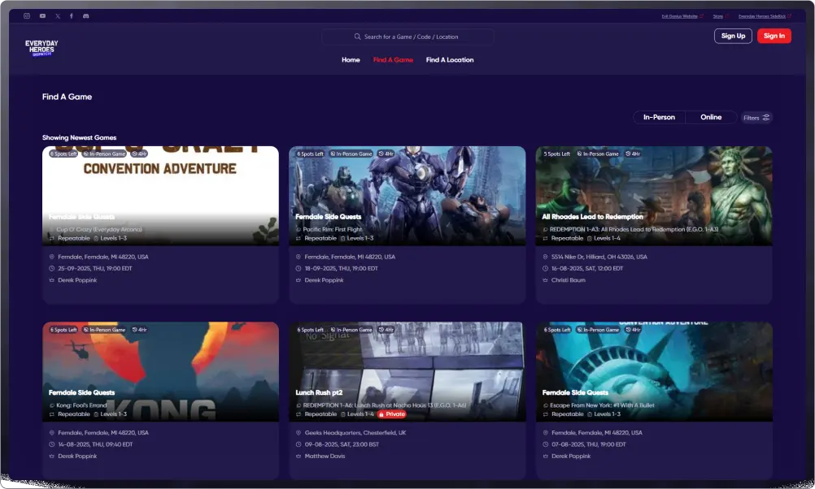Open the Evil Genius Website link
Image resolution: width=815 pixels, height=489 pixels.
click(x=682, y=16)
